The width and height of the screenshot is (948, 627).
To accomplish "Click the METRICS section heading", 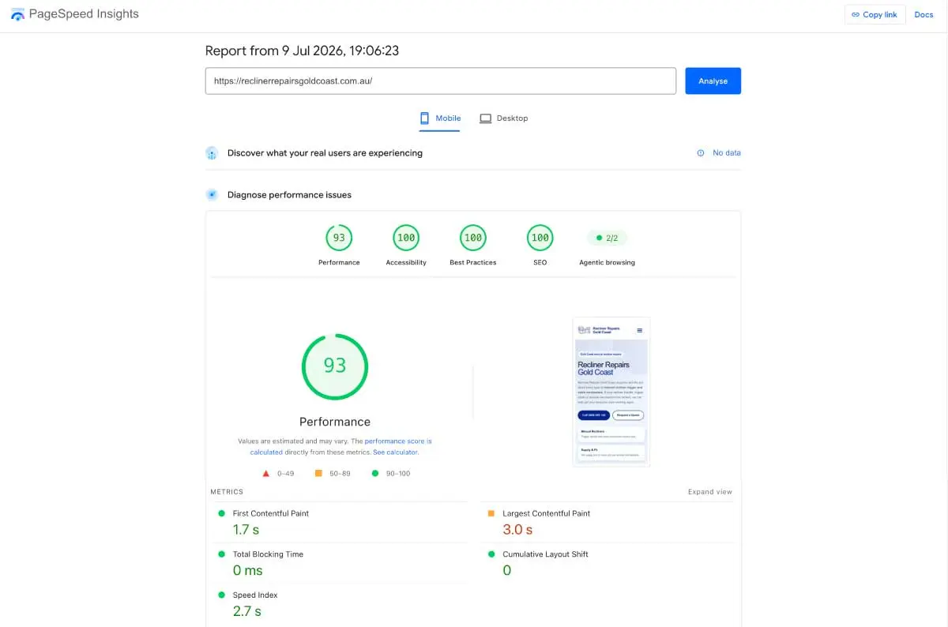I will (x=227, y=492).
